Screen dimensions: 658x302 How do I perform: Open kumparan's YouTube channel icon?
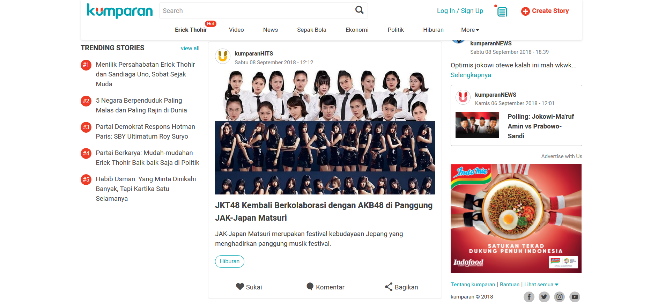(575, 297)
